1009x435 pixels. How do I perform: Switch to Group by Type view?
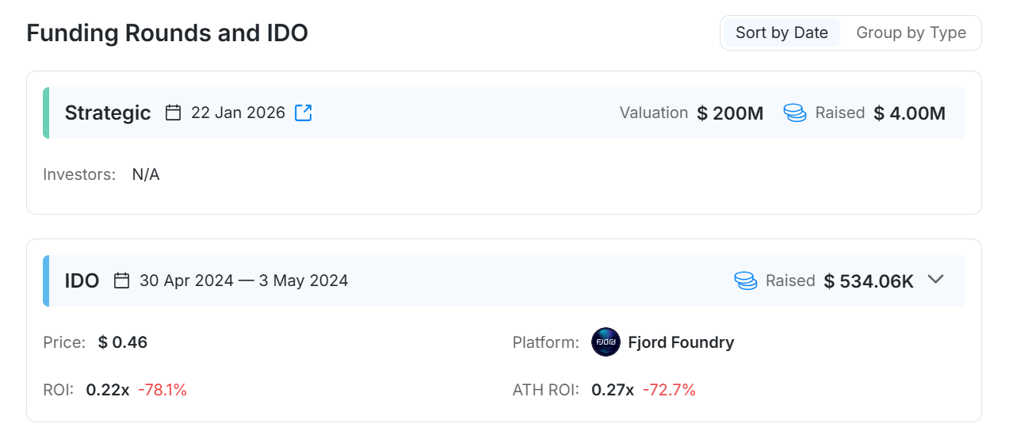[911, 32]
